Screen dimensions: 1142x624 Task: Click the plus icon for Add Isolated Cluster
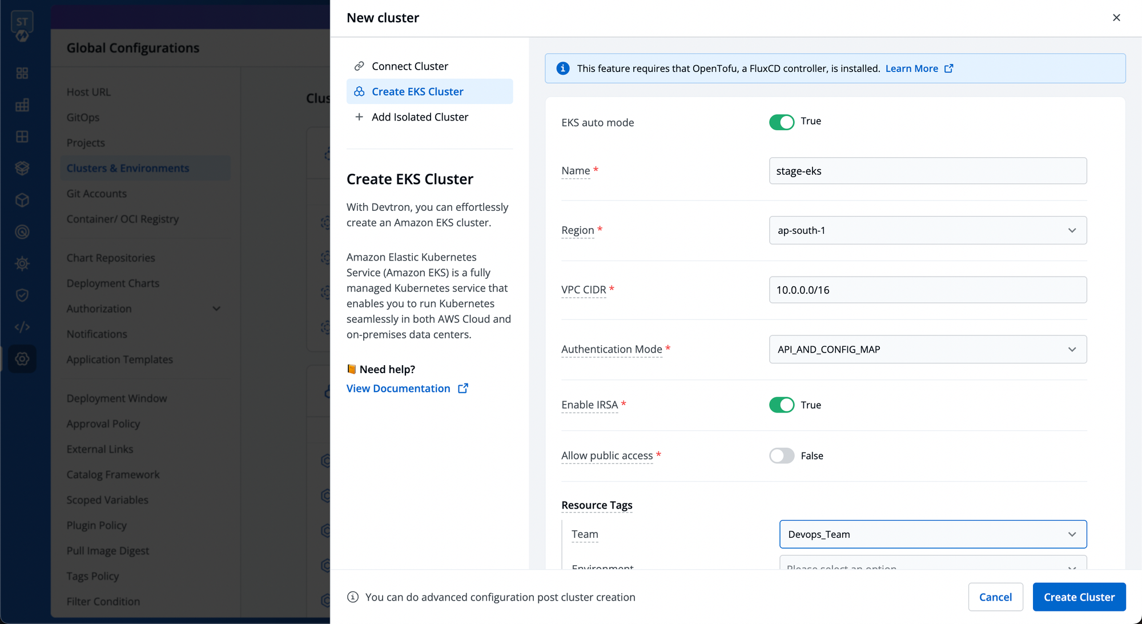[359, 117]
